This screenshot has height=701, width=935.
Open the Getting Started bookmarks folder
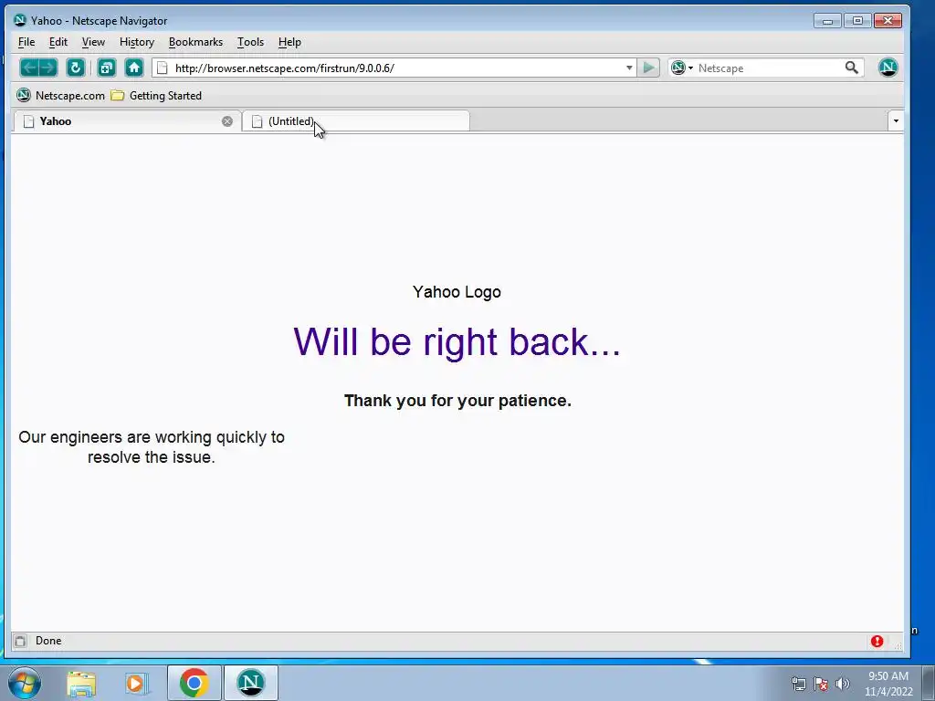pos(156,95)
